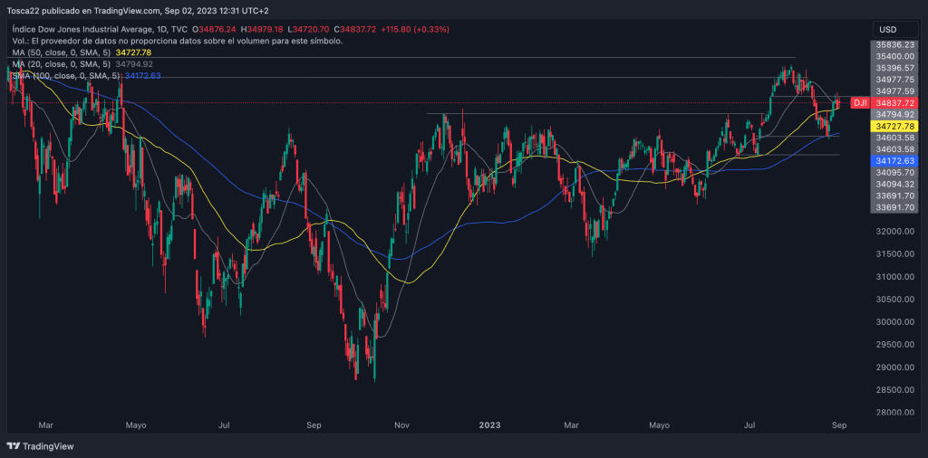Click the blue 34172.63 price axis label

pos(895,160)
